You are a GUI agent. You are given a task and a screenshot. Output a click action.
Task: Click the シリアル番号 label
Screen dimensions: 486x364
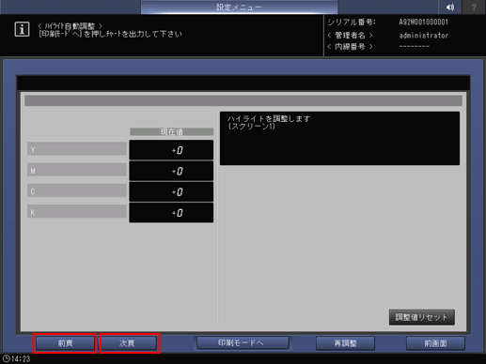pos(352,22)
